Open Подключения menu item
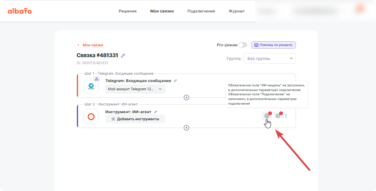The image size is (376, 191). (201, 11)
